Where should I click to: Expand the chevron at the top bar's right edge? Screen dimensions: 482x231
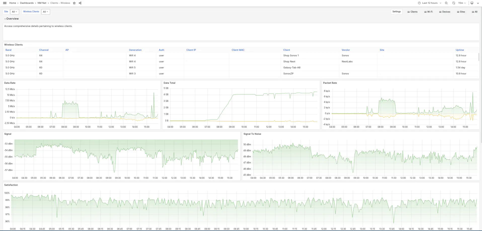[478, 3]
